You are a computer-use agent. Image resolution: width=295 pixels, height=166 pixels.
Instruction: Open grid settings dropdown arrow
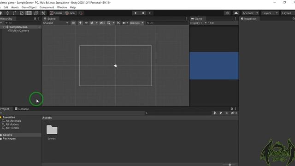[114, 23]
